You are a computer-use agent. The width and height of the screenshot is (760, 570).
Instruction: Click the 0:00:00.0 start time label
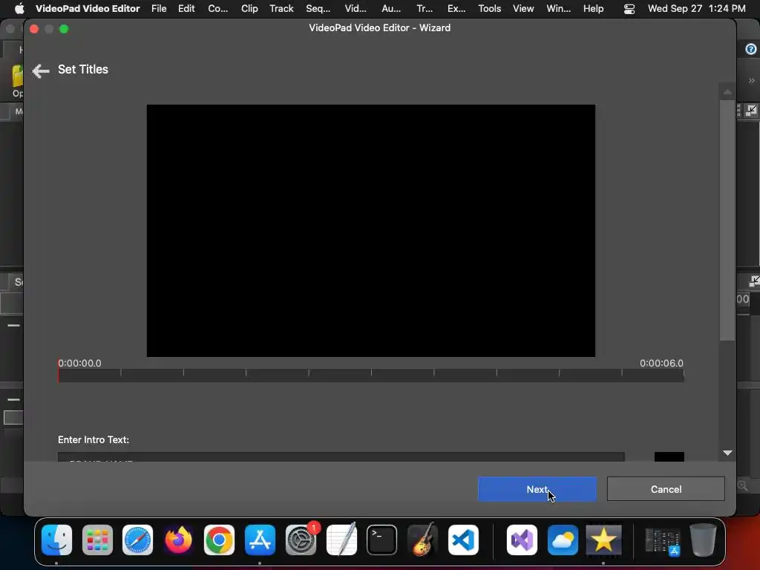[x=79, y=363]
